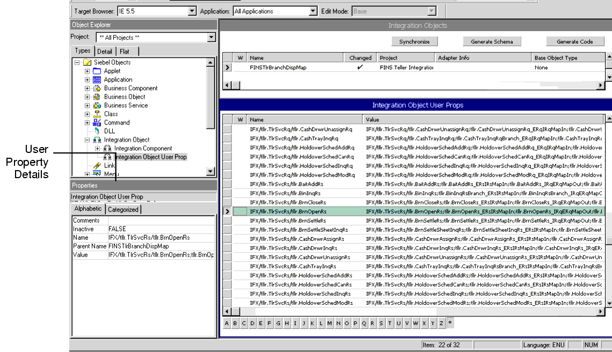Select row selector for BrnOpenRs record
The height and width of the screenshot is (352, 612).
tap(228, 211)
